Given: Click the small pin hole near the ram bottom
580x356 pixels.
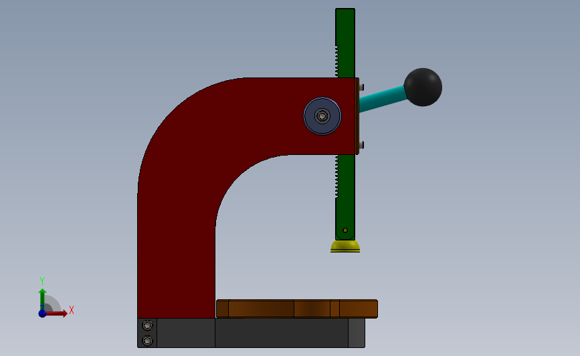Looking at the screenshot, I should click(345, 230).
